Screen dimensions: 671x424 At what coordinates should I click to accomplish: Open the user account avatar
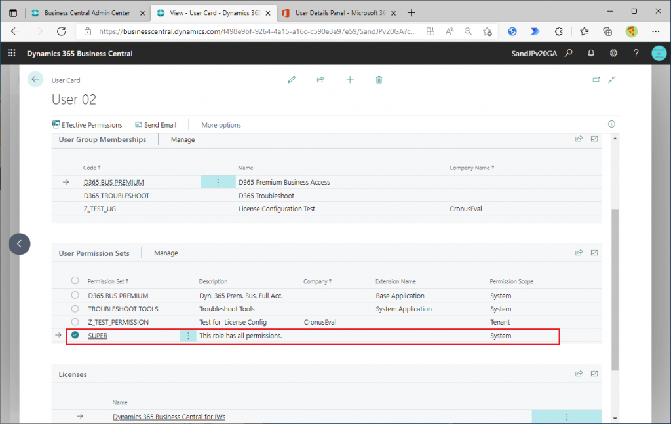[x=659, y=53]
